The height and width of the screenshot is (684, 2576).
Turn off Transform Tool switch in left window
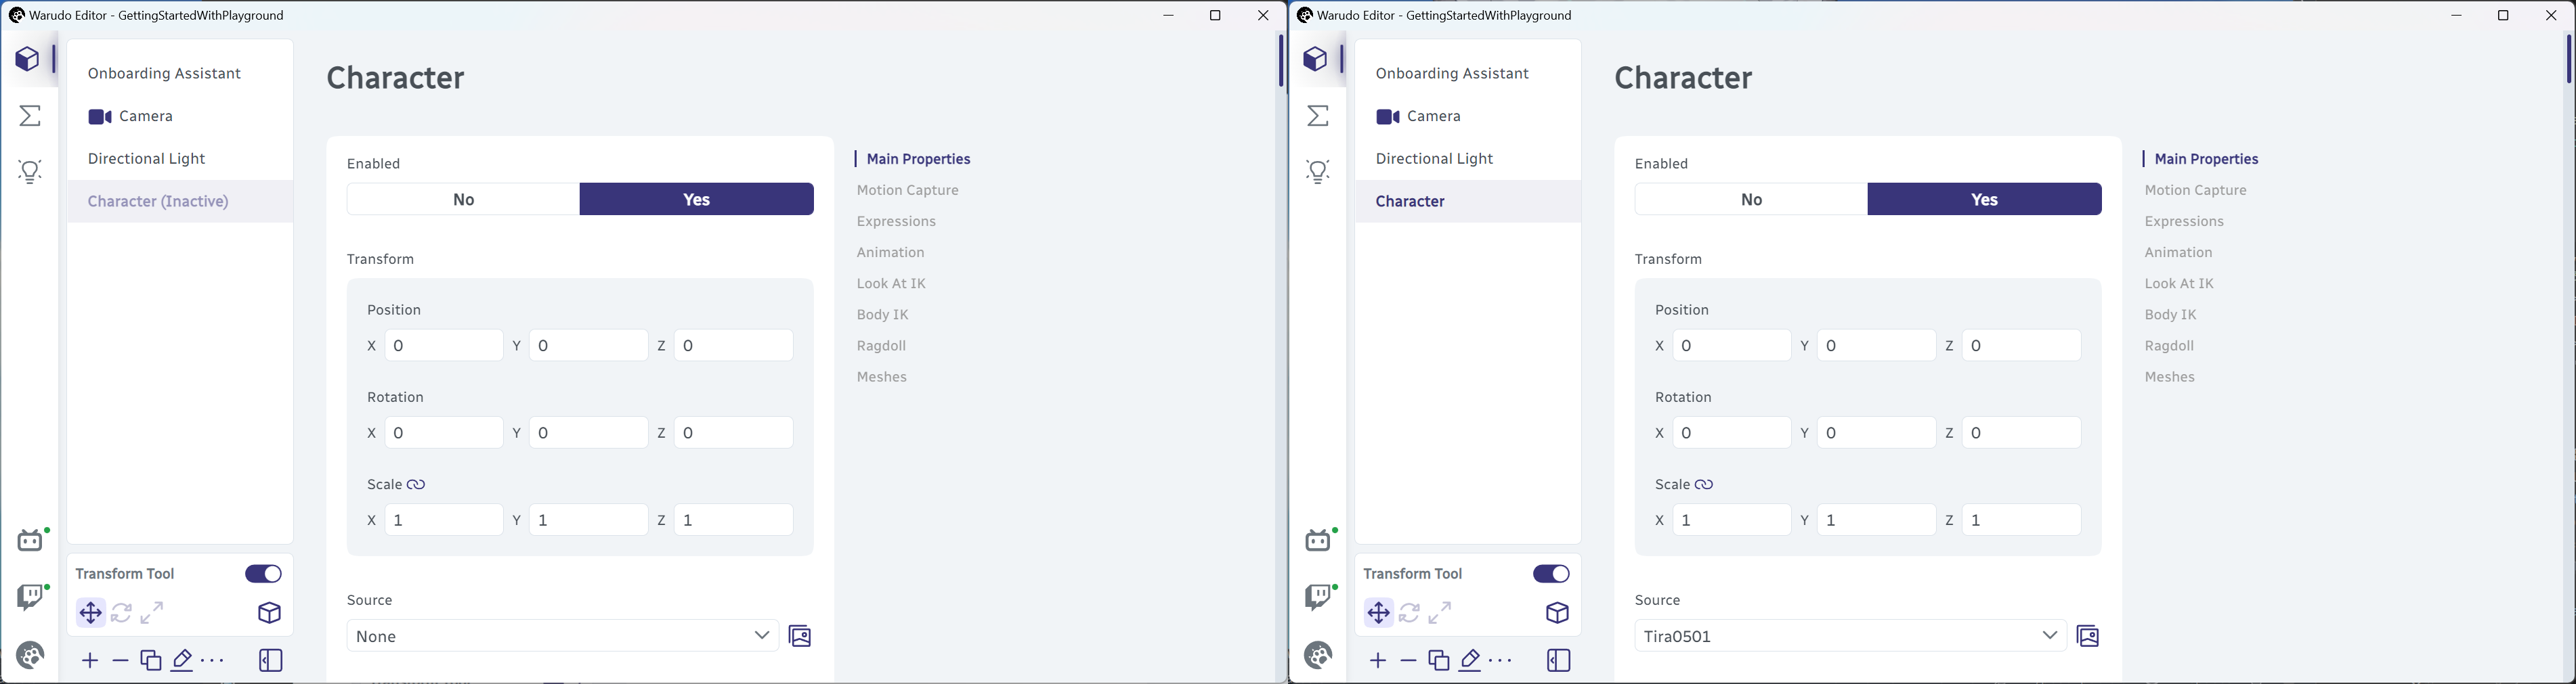click(x=264, y=573)
